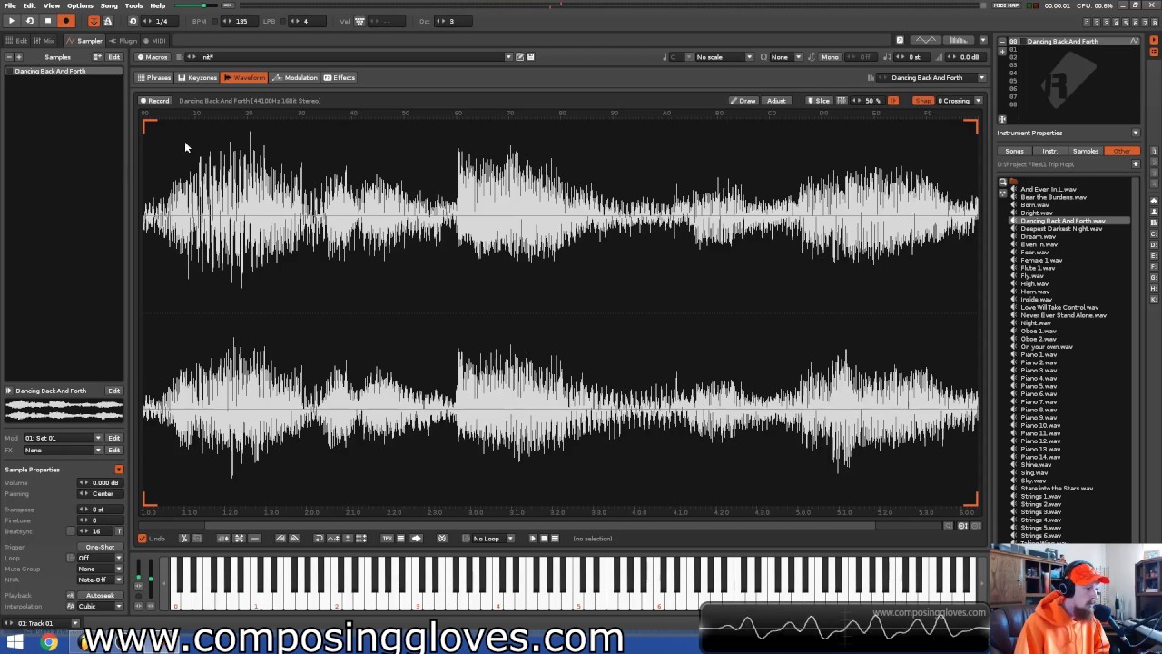Click the Autoseek playback button

[x=100, y=595]
